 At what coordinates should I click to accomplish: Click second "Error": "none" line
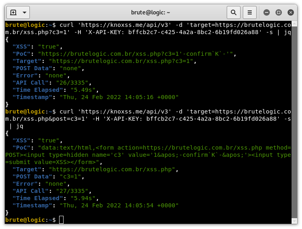(41, 184)
